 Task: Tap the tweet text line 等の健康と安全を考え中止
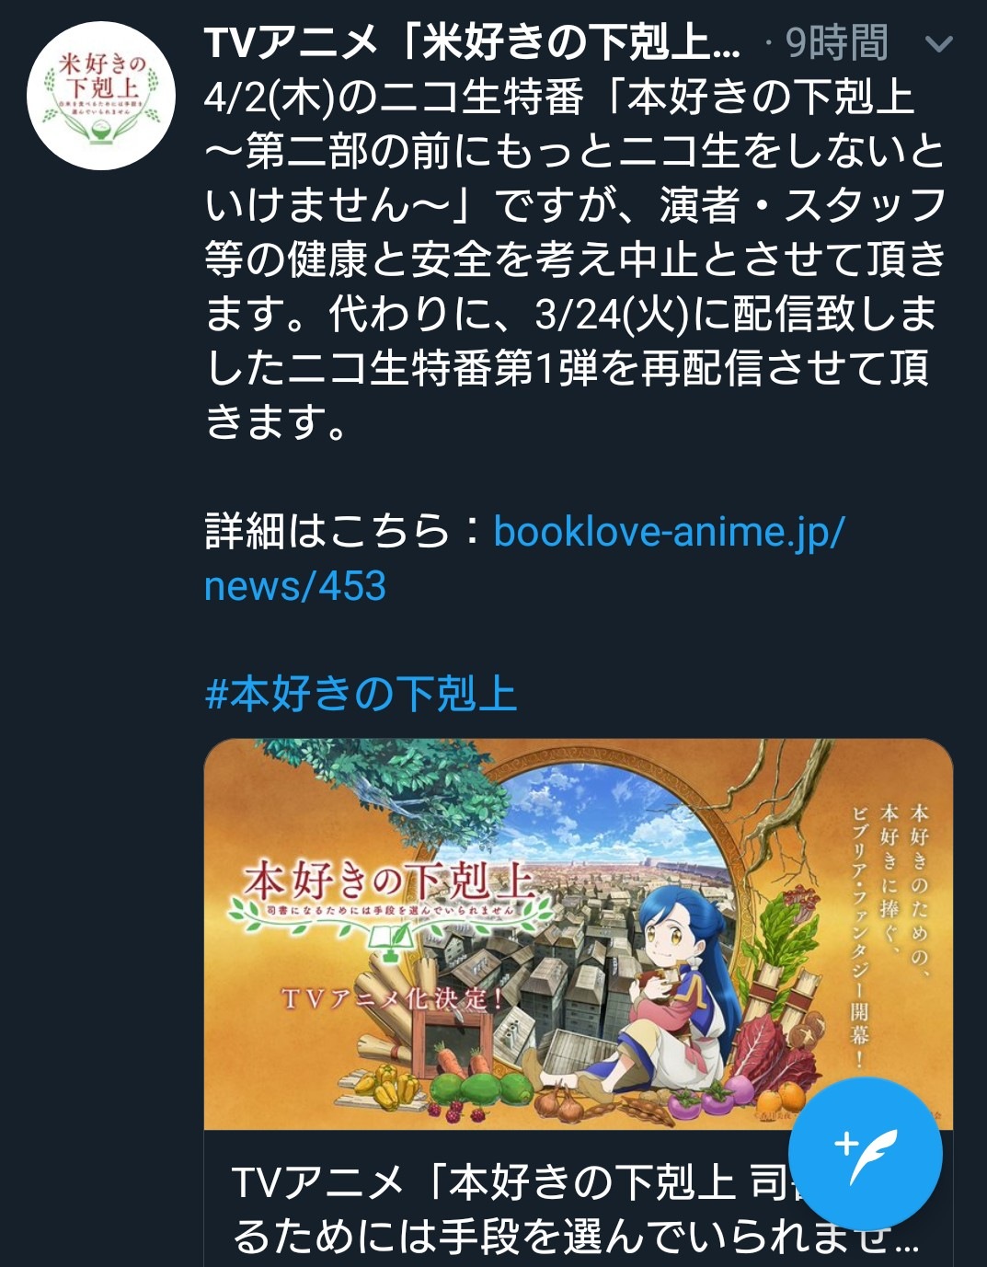(575, 260)
